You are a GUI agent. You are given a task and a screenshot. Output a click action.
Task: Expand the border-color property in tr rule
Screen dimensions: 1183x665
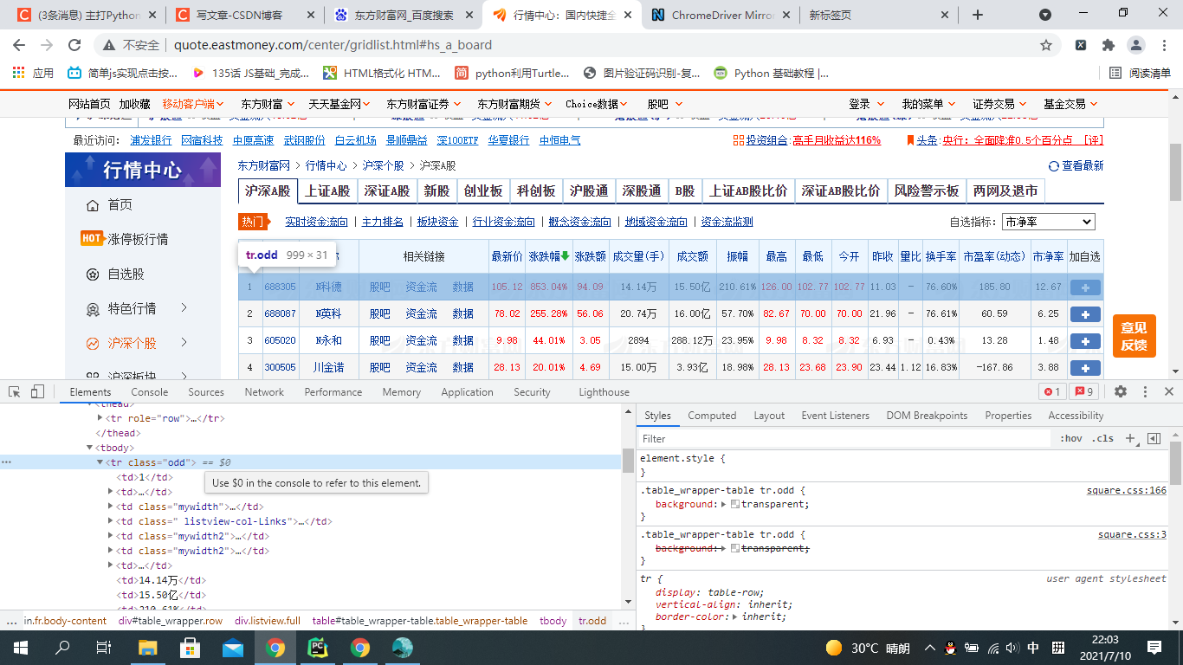pyautogui.click(x=735, y=617)
